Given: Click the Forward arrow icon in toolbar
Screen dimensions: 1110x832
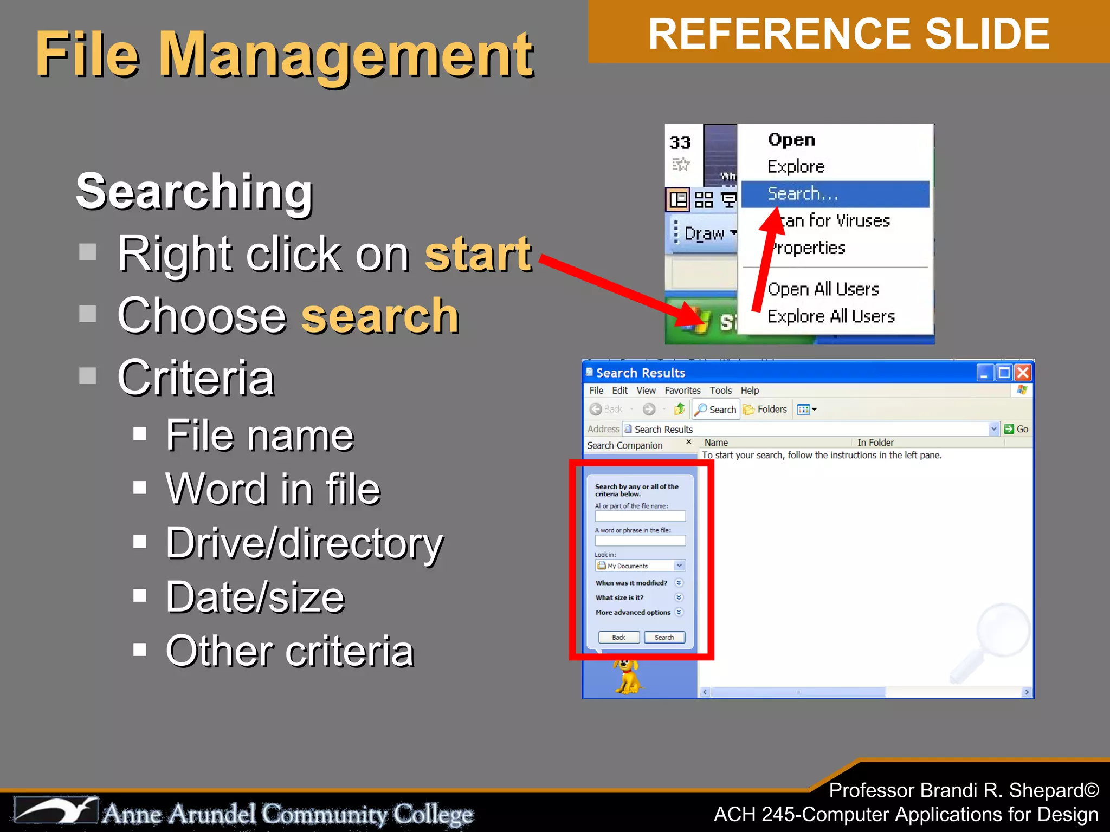Looking at the screenshot, I should (x=649, y=409).
